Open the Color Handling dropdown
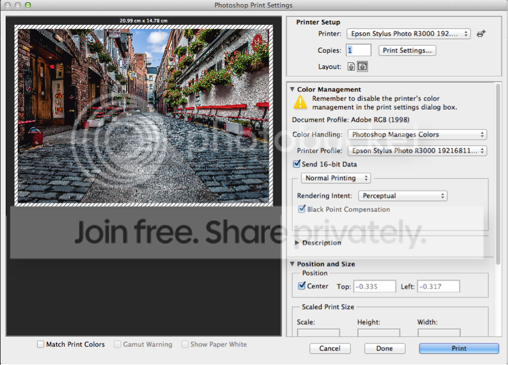The height and width of the screenshot is (365, 508). (x=416, y=134)
